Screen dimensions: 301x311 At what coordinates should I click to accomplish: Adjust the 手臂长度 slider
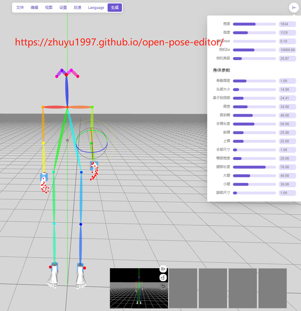coord(254,124)
